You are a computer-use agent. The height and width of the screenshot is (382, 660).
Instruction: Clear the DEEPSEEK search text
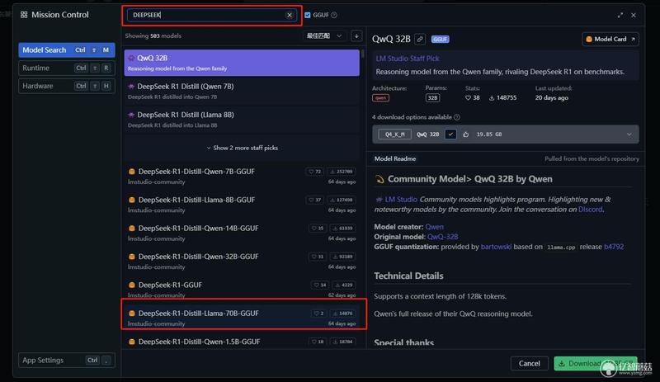click(x=290, y=15)
